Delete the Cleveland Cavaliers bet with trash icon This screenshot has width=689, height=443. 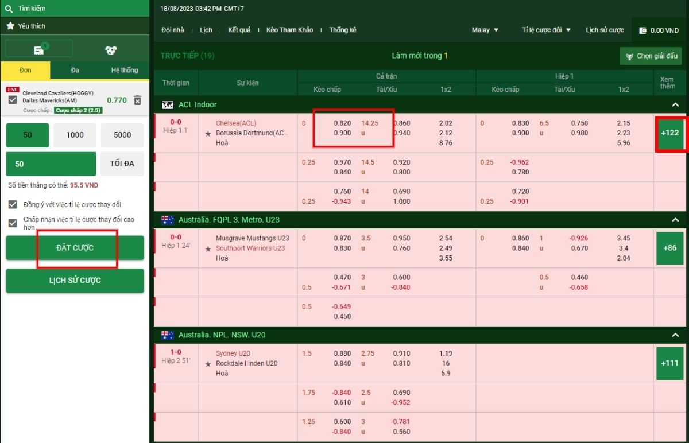tap(137, 100)
